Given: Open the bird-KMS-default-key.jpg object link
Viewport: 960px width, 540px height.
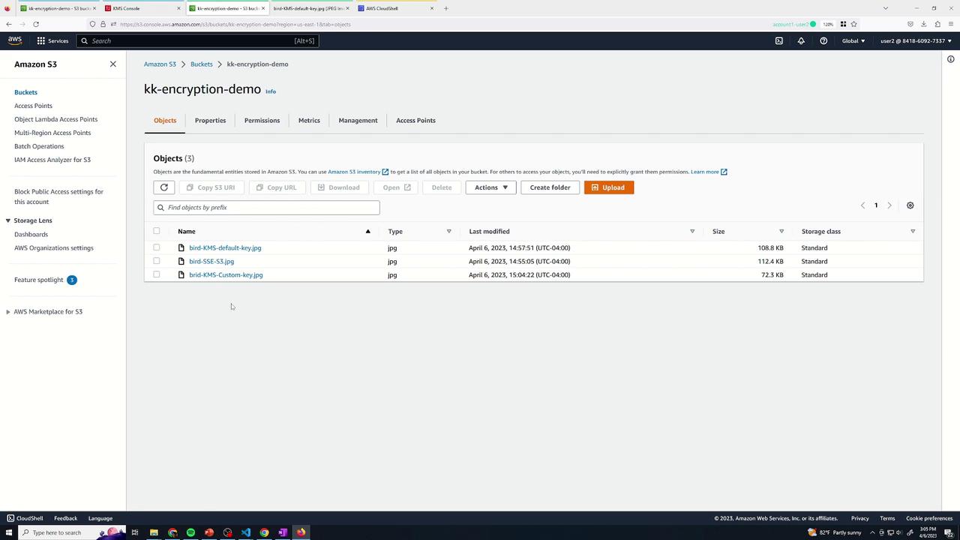Looking at the screenshot, I should click(225, 247).
